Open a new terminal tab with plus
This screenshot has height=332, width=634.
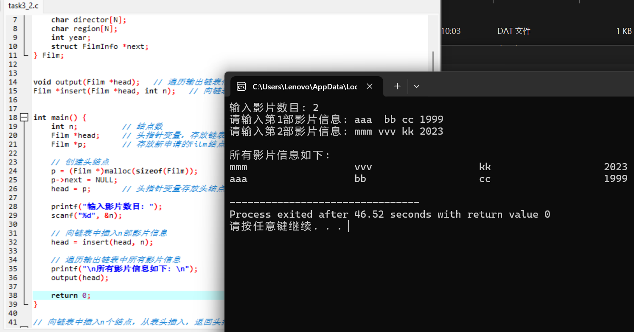pos(397,86)
